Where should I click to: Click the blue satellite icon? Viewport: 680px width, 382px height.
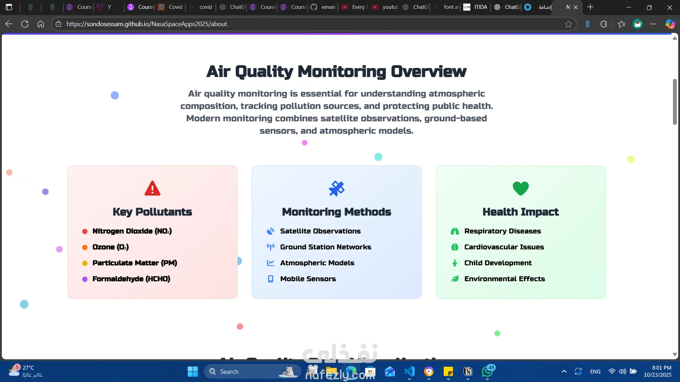[336, 189]
